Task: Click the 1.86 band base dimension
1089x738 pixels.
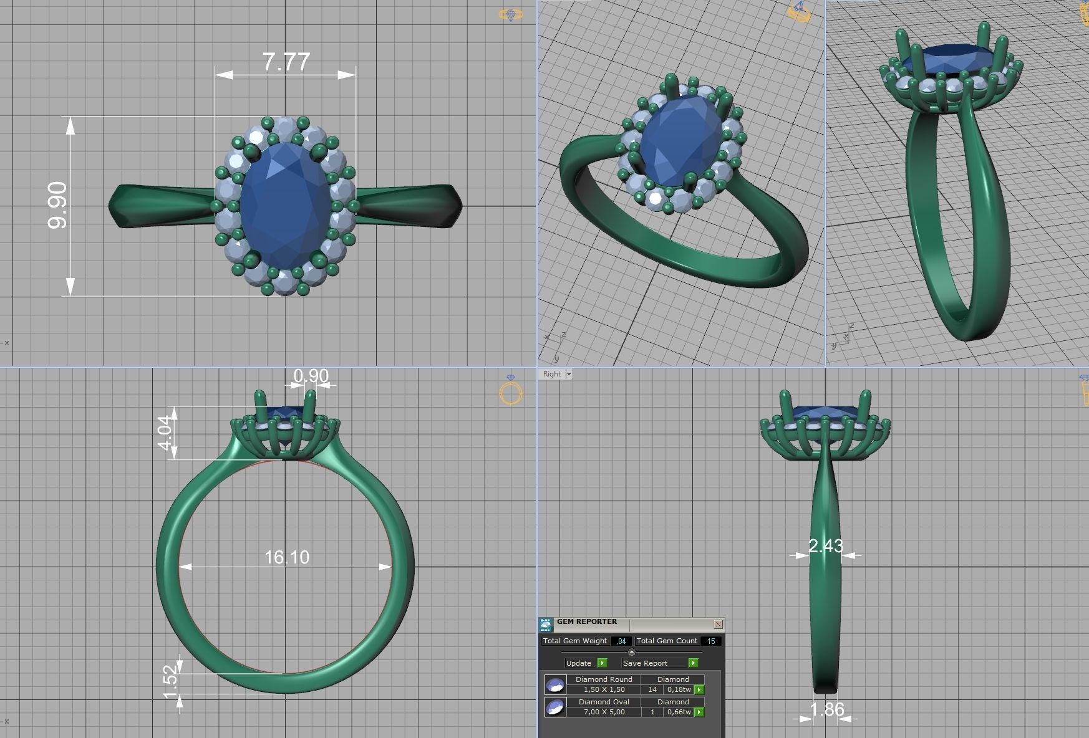Action: pos(827,709)
